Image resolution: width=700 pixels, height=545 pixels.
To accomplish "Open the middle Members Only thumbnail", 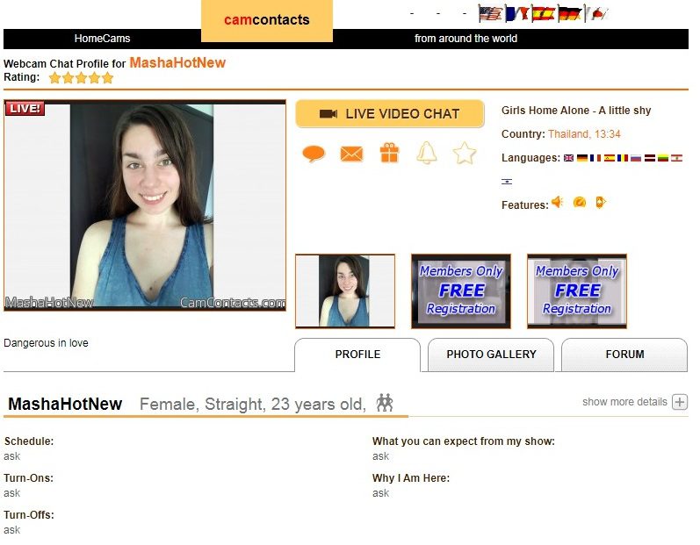I will (461, 291).
